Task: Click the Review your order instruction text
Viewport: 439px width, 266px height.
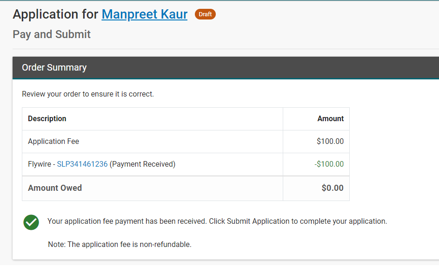Action: point(88,94)
